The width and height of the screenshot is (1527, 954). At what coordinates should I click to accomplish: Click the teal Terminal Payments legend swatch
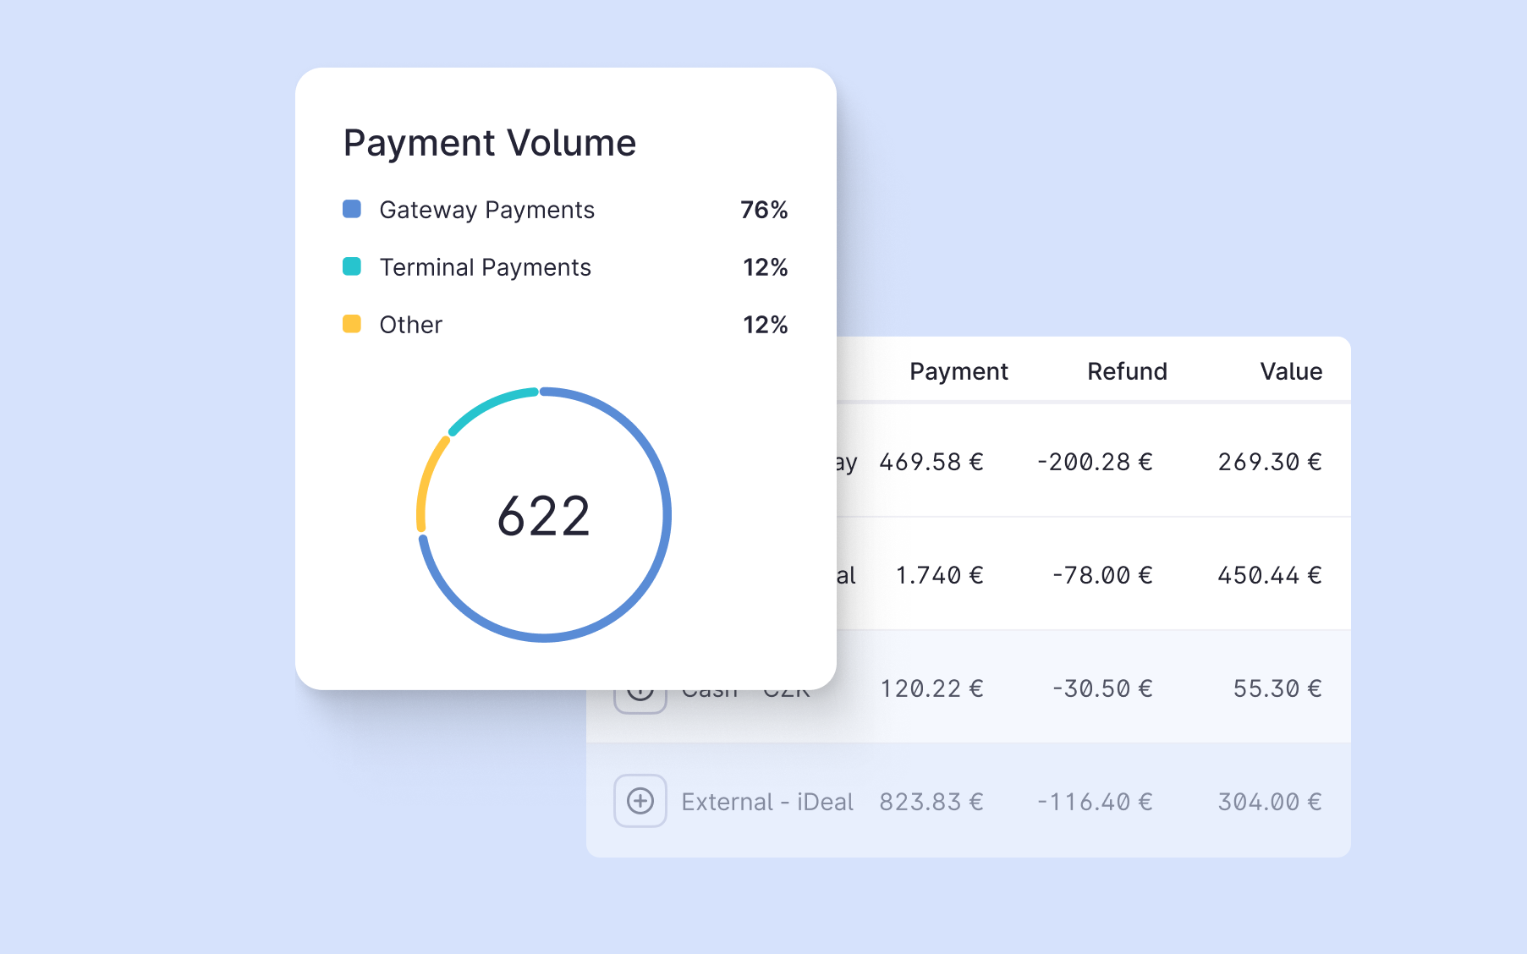click(352, 266)
